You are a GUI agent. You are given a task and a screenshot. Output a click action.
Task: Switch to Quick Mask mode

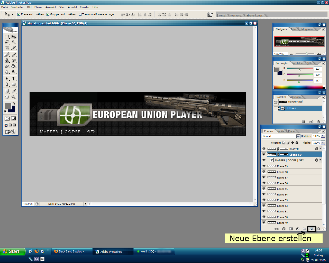tap(13, 118)
